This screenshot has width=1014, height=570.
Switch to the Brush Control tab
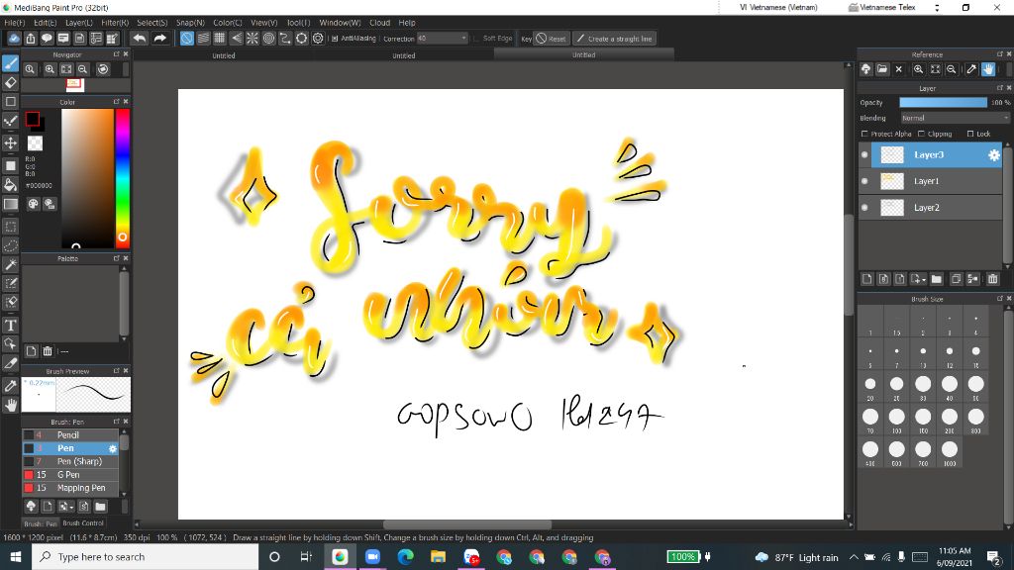(83, 522)
